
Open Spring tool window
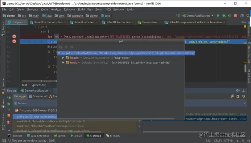tap(60, 136)
